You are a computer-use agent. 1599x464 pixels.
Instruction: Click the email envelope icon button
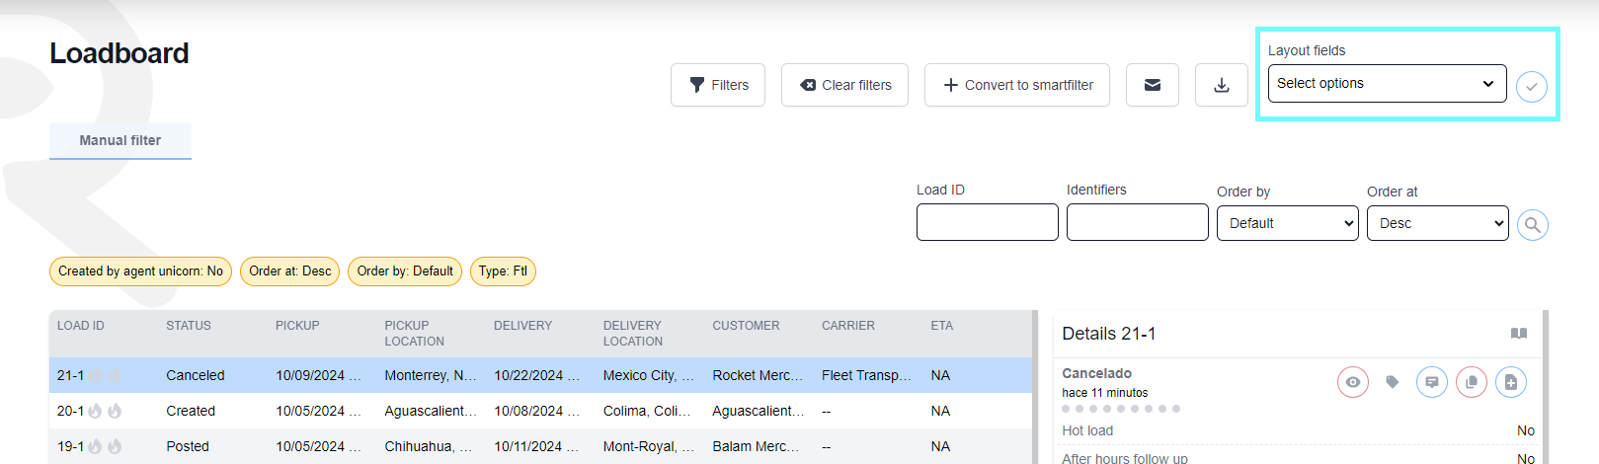[1153, 85]
